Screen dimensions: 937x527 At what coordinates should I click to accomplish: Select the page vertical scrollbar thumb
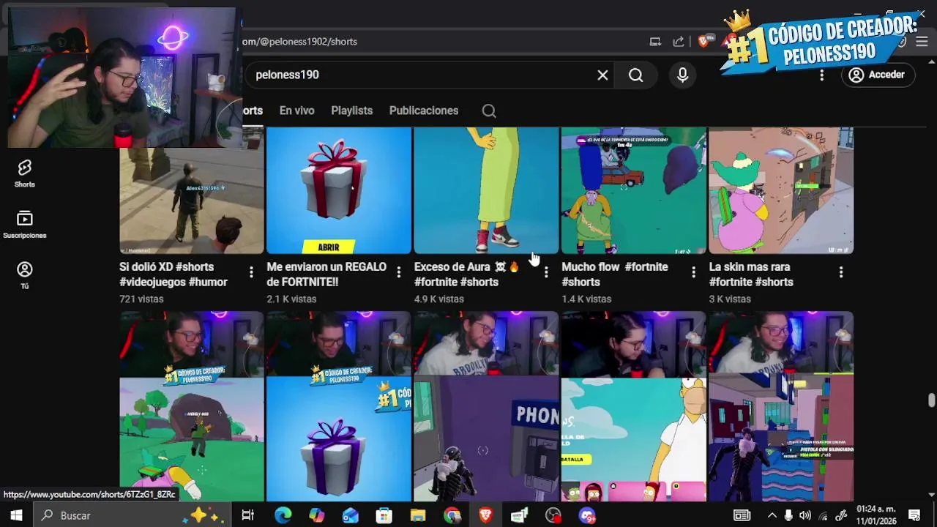pos(931,400)
